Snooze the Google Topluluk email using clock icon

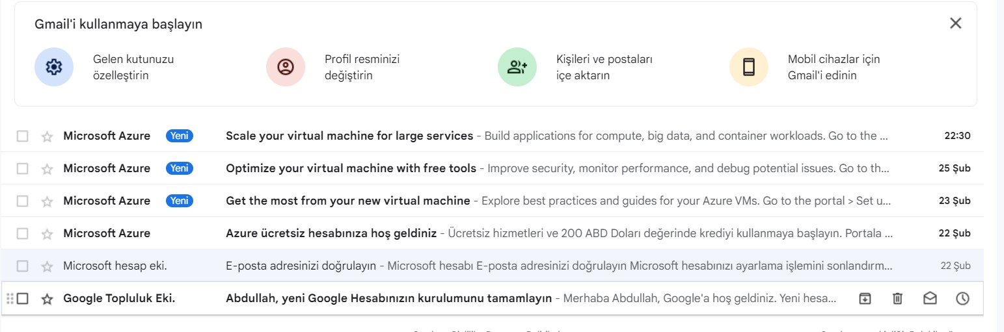(962, 299)
